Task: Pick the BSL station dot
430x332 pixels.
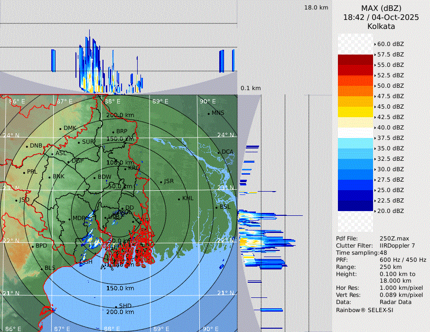Action: pos(216,207)
